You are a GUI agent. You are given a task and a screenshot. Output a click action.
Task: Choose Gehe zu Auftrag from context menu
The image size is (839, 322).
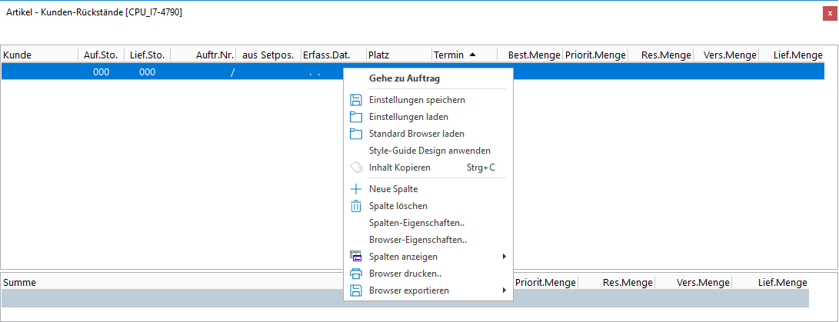click(x=405, y=78)
